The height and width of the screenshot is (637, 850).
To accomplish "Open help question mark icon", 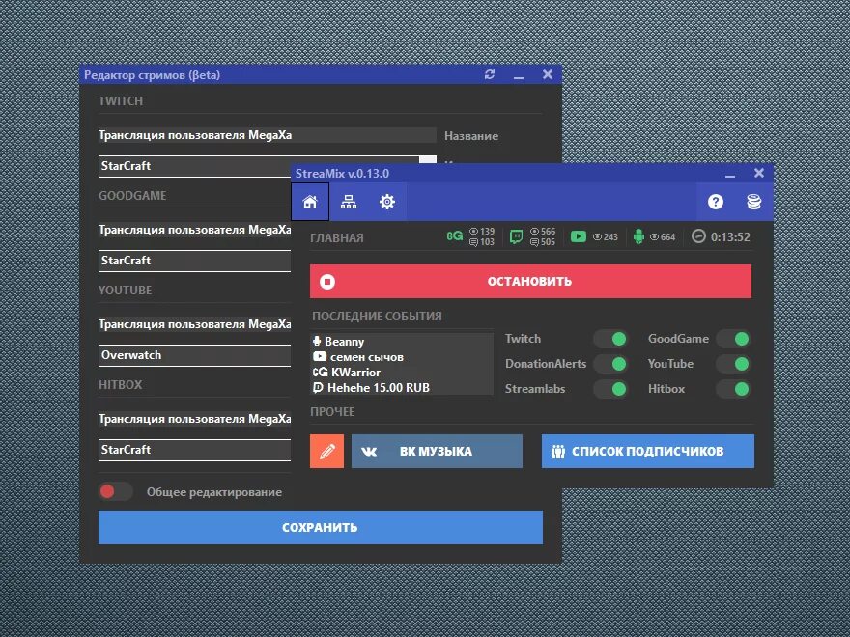I will click(x=715, y=202).
